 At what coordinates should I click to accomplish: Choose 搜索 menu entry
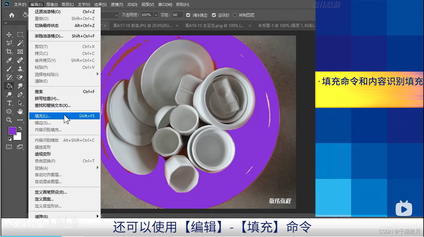tap(65, 92)
